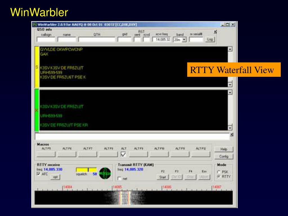The image size is (288, 216).
Task: Close the QSO info panel
Action: pyautogui.click(x=215, y=32)
